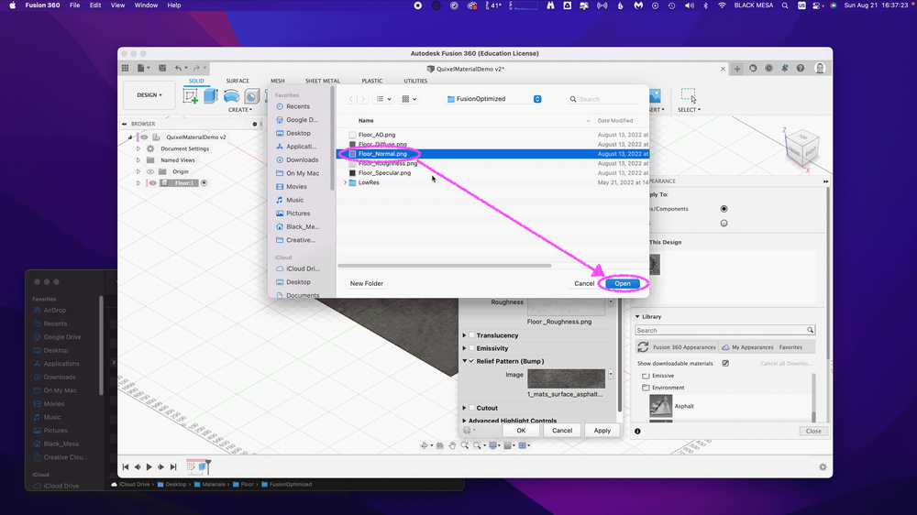The height and width of the screenshot is (515, 917).
Task: Open the Help question mark icon
Action: pyautogui.click(x=801, y=69)
